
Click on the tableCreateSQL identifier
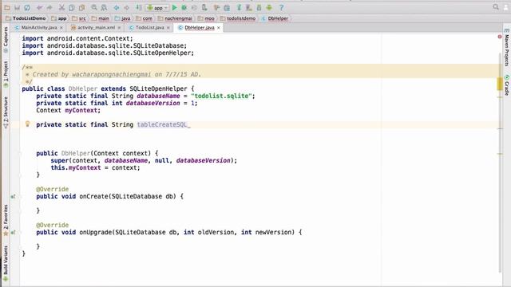(x=162, y=124)
